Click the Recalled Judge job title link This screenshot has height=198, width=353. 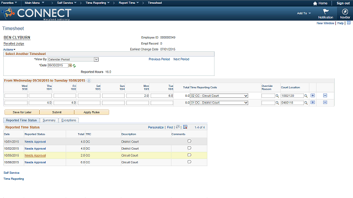click(14, 43)
